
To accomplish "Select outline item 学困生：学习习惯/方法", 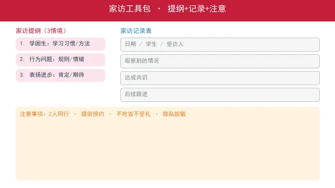I will tap(61, 44).
